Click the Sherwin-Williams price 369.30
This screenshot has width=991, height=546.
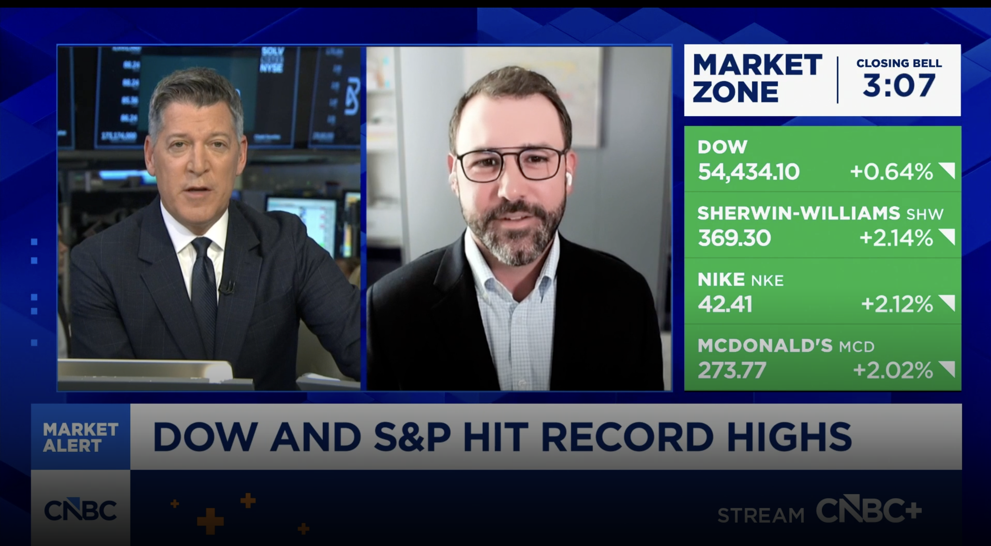(734, 237)
